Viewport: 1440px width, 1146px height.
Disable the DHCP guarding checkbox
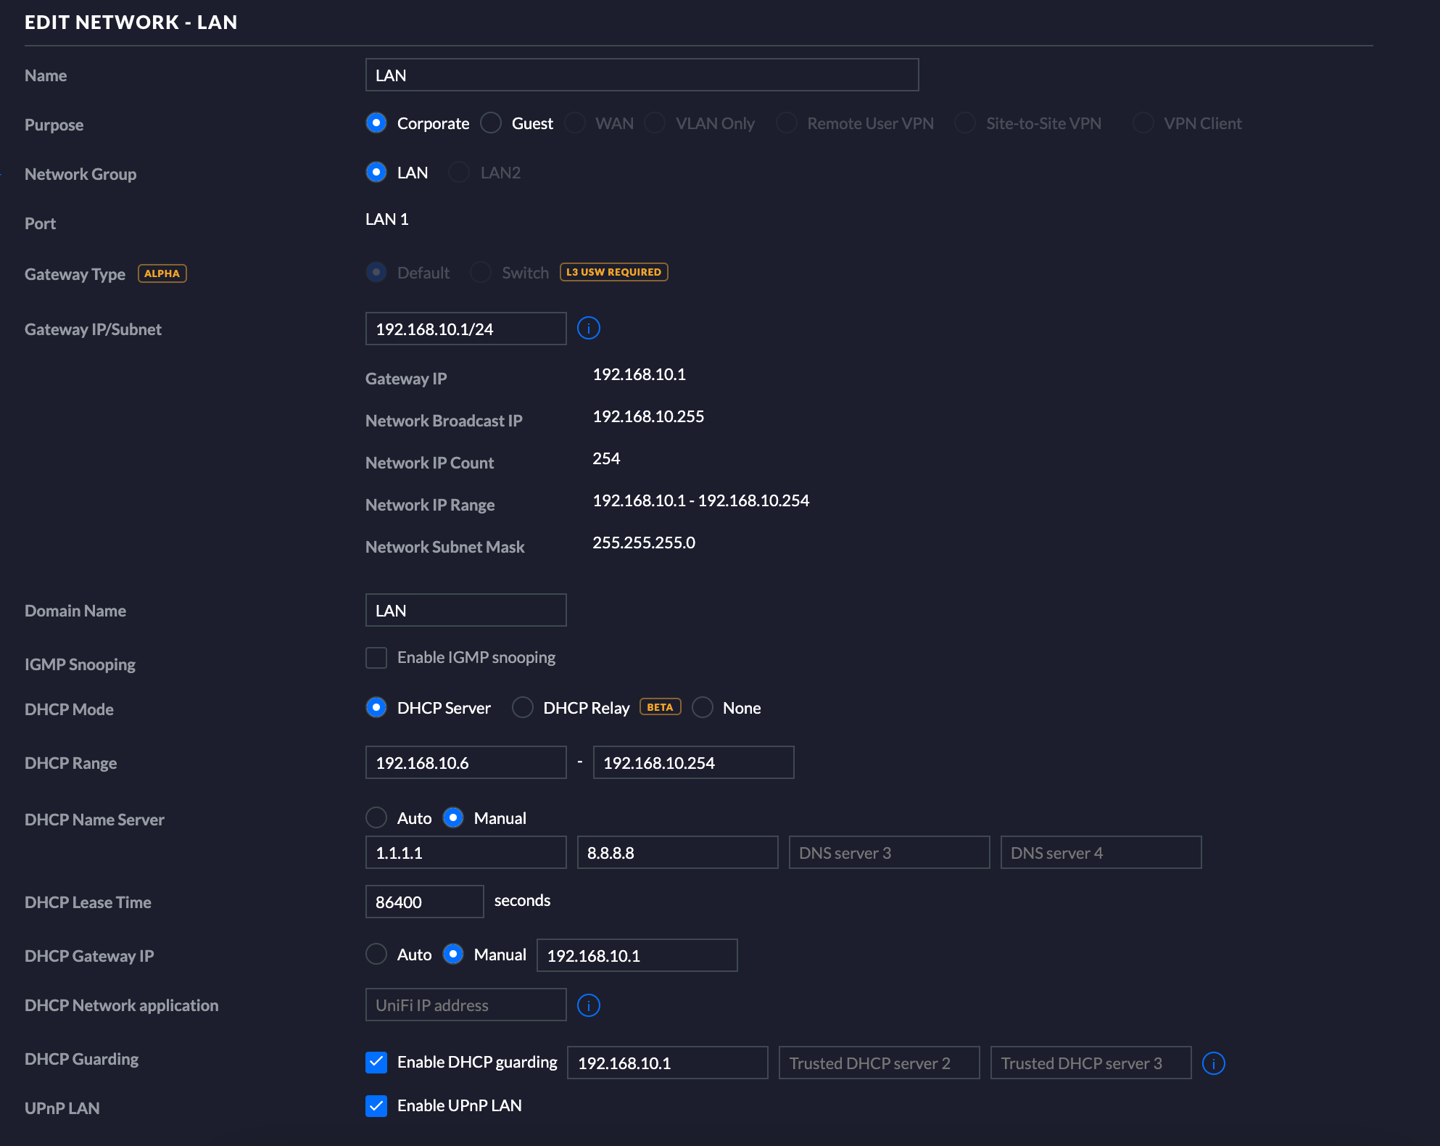(x=376, y=1063)
